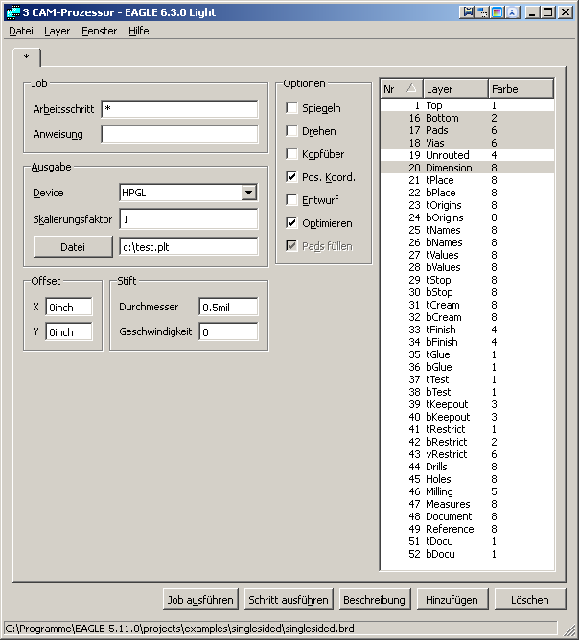Select the asterisk job tab

[27, 57]
